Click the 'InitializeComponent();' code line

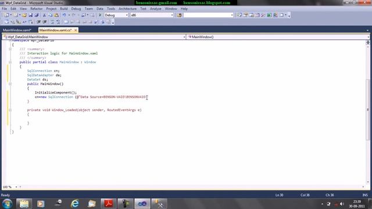click(x=56, y=93)
